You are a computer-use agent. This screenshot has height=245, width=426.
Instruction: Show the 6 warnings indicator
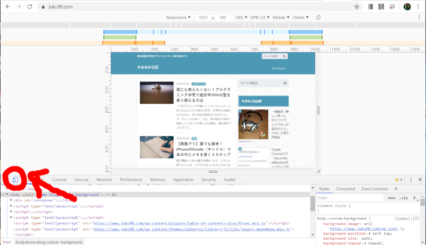[x=398, y=180]
